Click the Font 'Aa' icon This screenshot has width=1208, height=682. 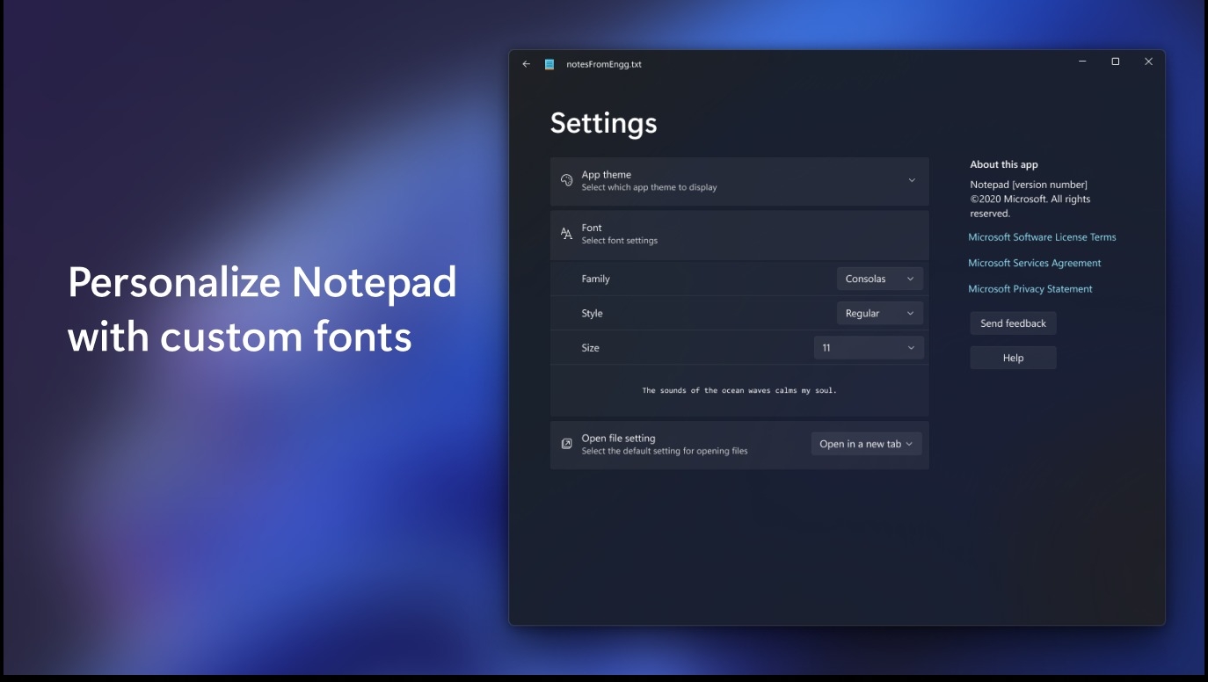click(x=568, y=234)
